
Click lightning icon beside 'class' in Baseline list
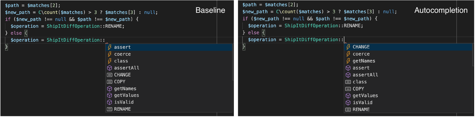tap(110, 61)
